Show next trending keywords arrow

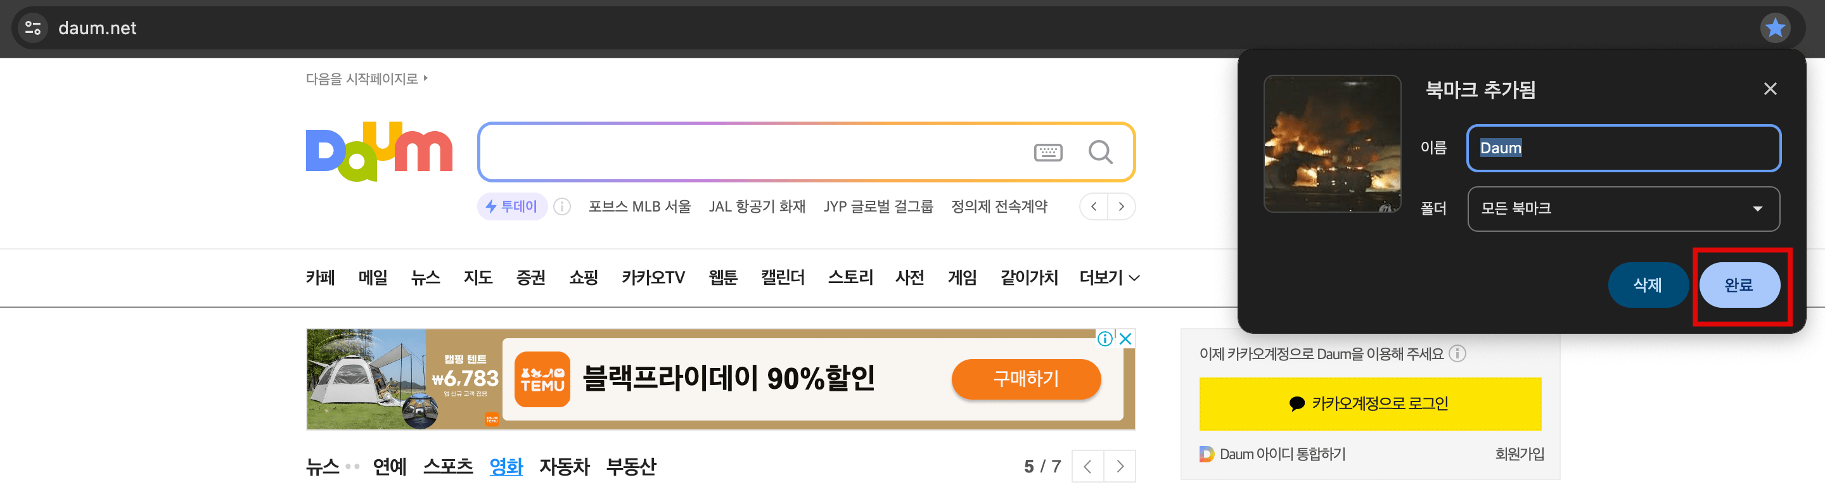click(x=1122, y=206)
